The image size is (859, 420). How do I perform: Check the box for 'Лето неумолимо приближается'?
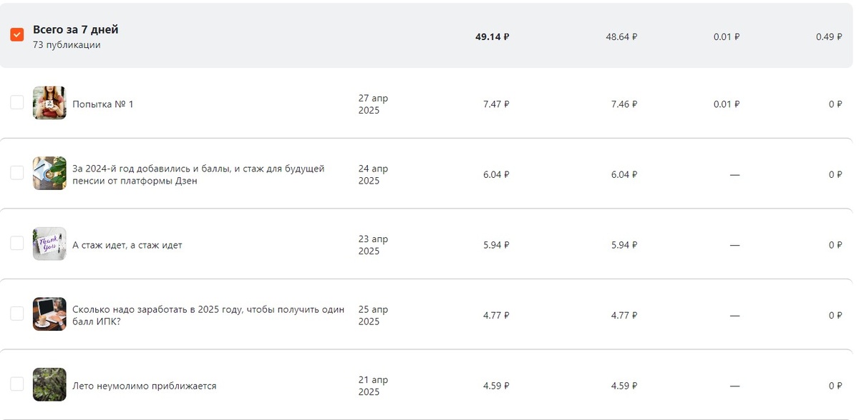click(17, 384)
